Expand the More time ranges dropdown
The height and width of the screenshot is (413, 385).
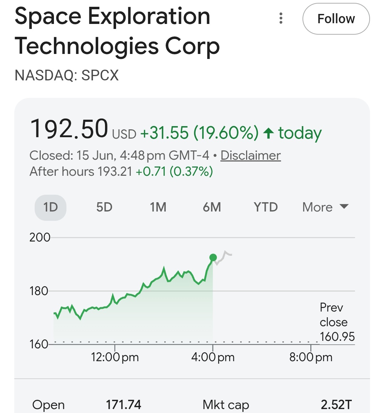(325, 208)
